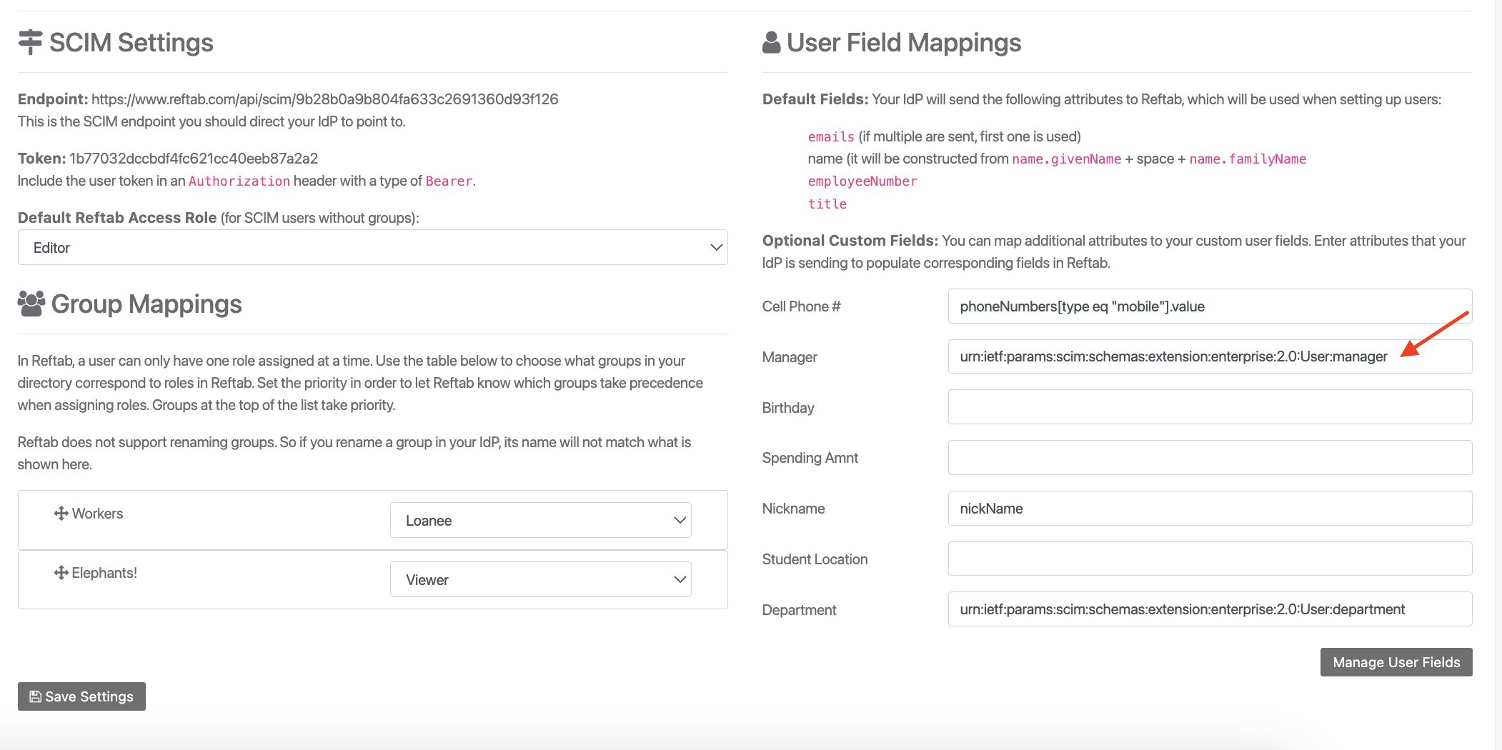Click the floppy disk icon in Save Settings
The width and height of the screenshot is (1502, 750).
35,696
